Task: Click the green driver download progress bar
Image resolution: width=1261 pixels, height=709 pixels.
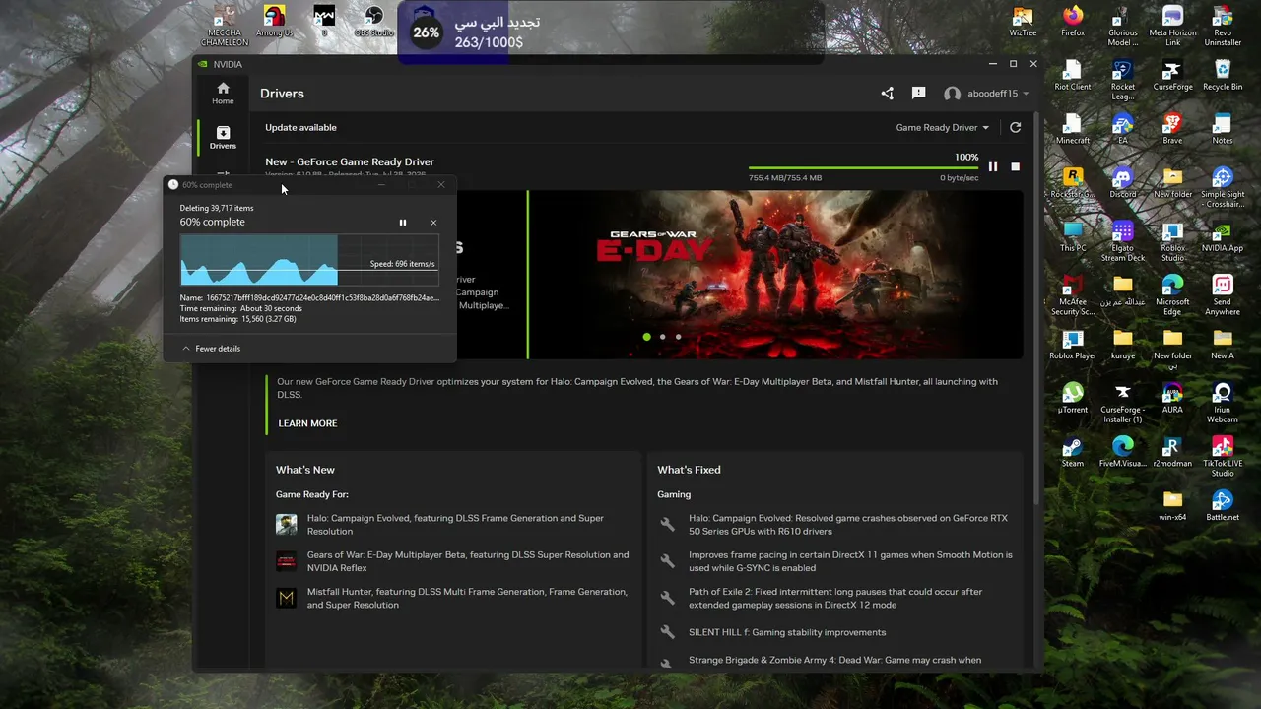Action: [x=864, y=167]
